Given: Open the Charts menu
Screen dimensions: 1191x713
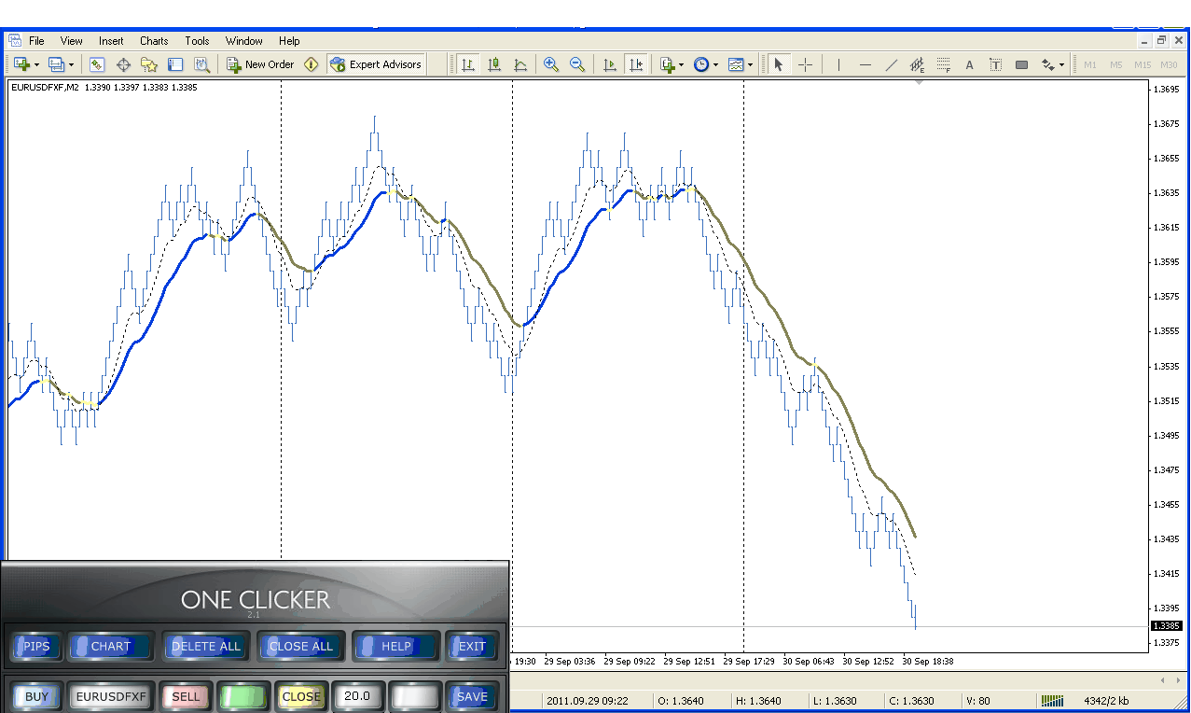Looking at the screenshot, I should [154, 41].
